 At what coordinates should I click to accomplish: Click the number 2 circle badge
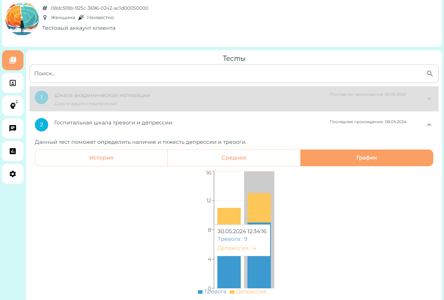tap(42, 125)
